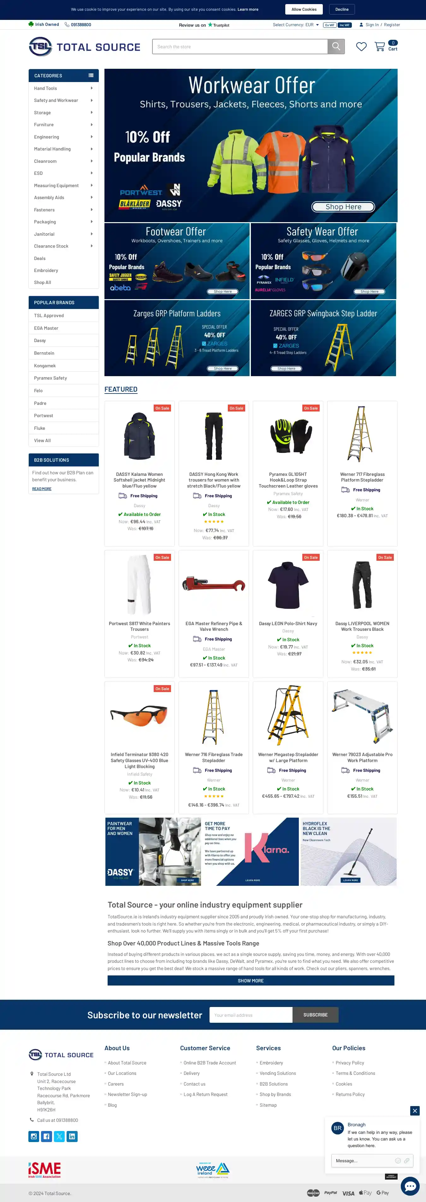Close the Bronagh chat popup
Image resolution: width=426 pixels, height=1202 pixels.
415,1110
